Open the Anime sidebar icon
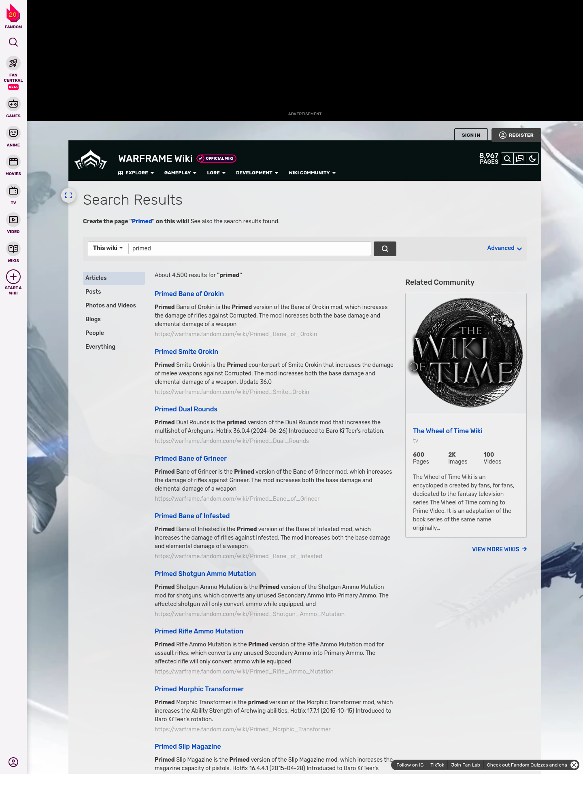The image size is (583, 809). click(x=13, y=133)
